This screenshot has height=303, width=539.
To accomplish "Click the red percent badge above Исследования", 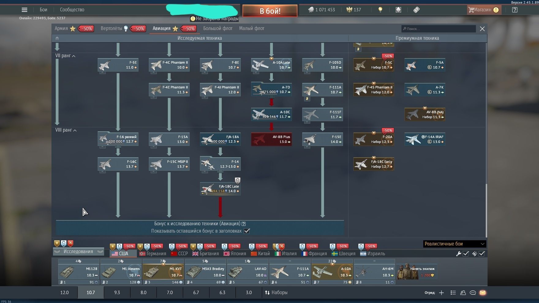I will (x=70, y=243).
